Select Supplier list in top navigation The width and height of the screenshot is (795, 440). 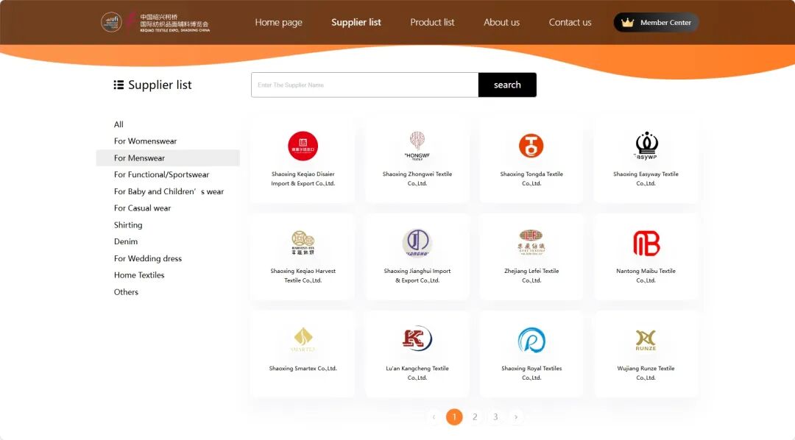(356, 22)
